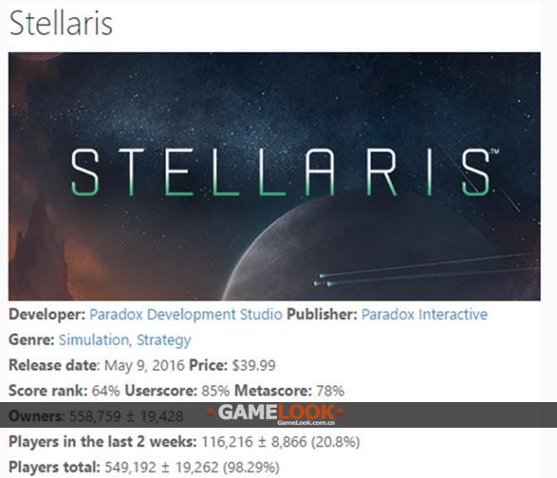Click the spaceship trails in the banner
557x478 pixels.
click(426, 270)
